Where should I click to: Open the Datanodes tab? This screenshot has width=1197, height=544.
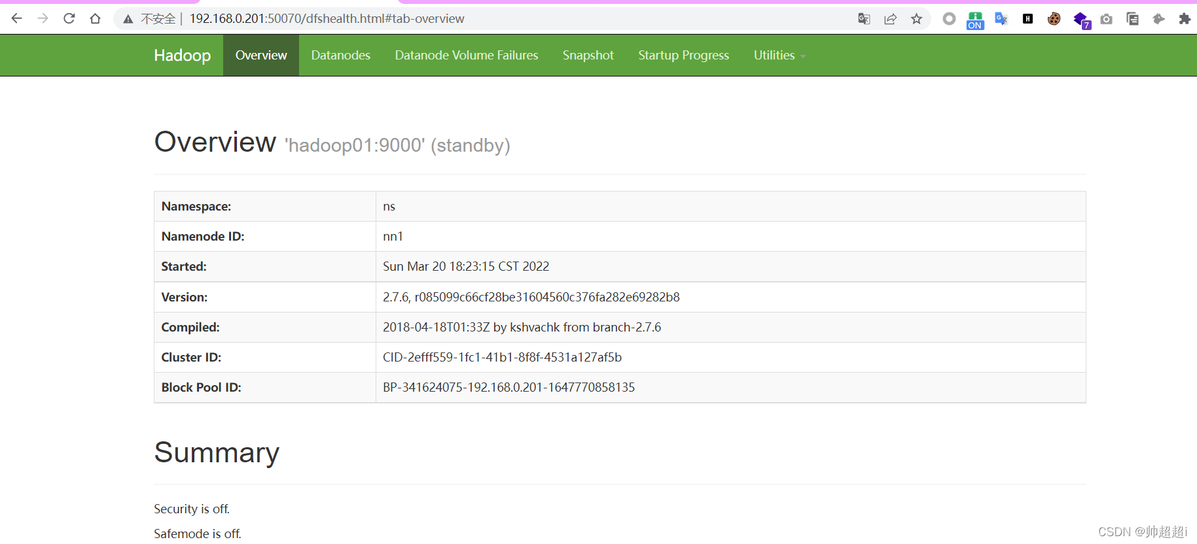(x=341, y=56)
